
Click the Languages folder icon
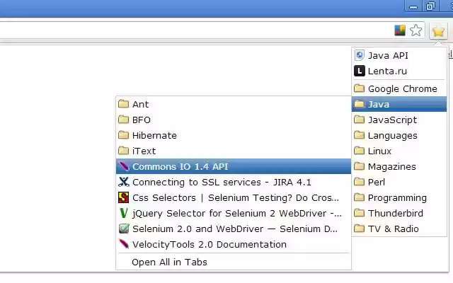click(360, 135)
